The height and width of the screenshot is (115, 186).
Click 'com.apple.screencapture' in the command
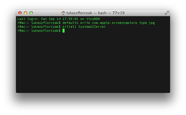114,23
